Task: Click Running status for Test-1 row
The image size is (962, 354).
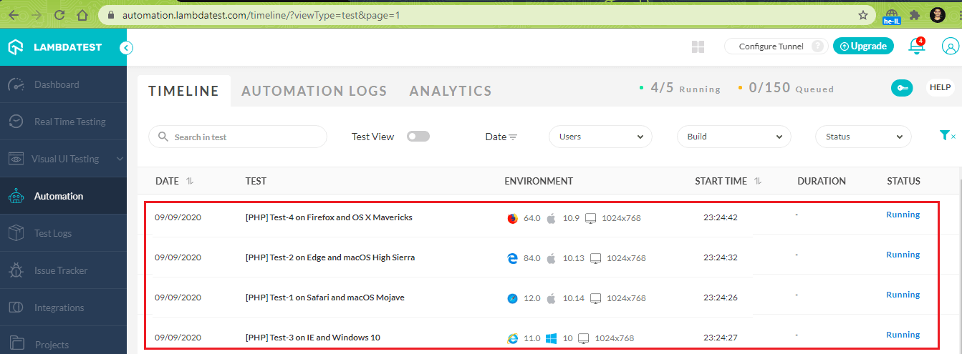Action: 903,295
